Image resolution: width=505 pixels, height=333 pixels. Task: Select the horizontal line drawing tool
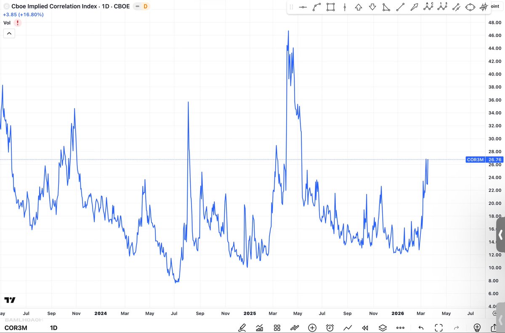pos(303,7)
